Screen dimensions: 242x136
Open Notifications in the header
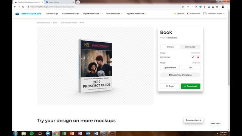[x=193, y=14]
